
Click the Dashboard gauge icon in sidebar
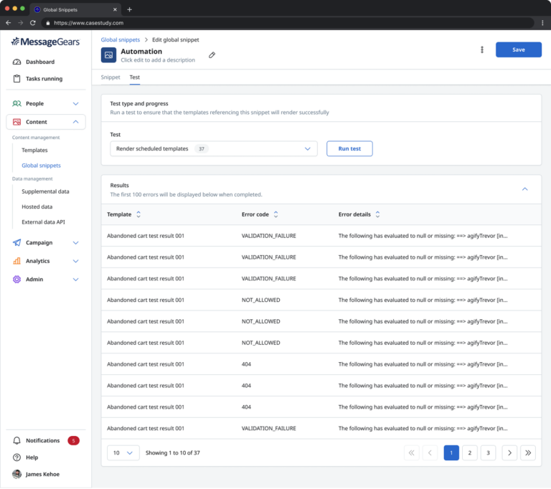tap(17, 62)
